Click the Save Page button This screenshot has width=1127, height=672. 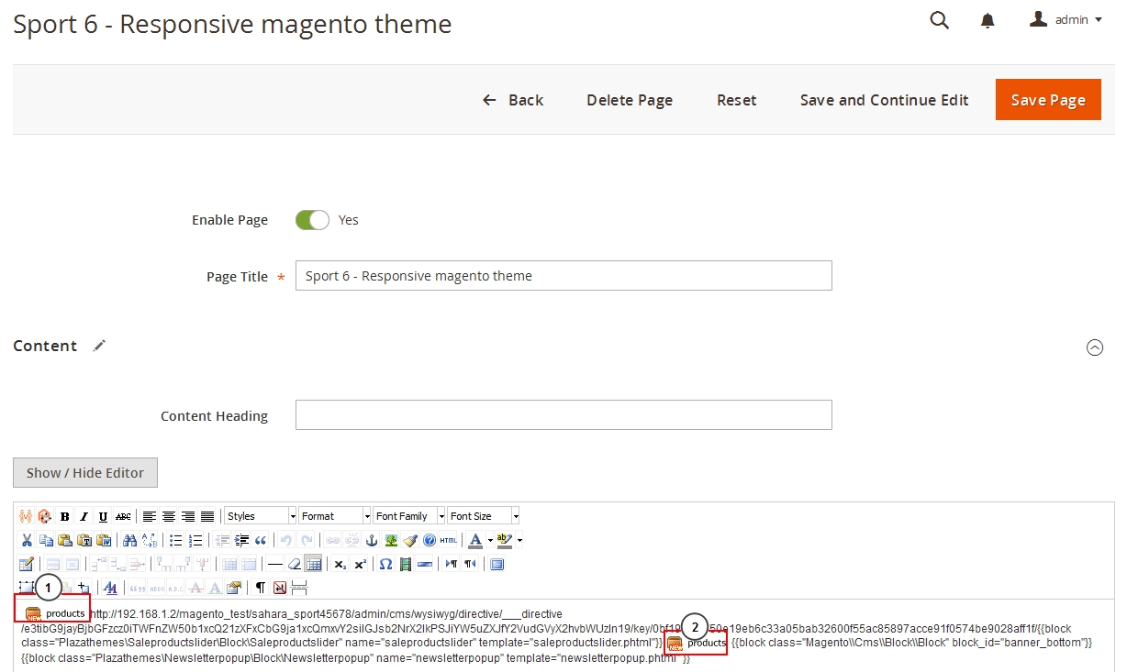tap(1048, 100)
